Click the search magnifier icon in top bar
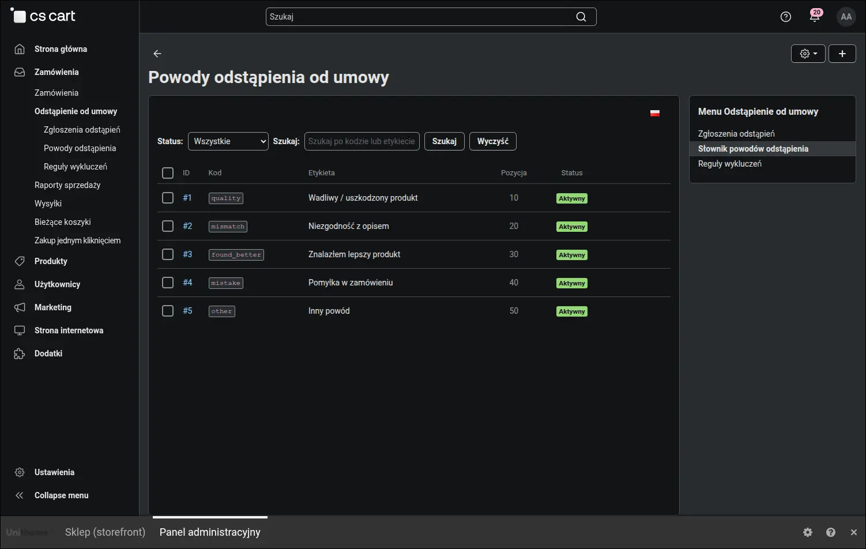This screenshot has width=866, height=549. tap(581, 17)
